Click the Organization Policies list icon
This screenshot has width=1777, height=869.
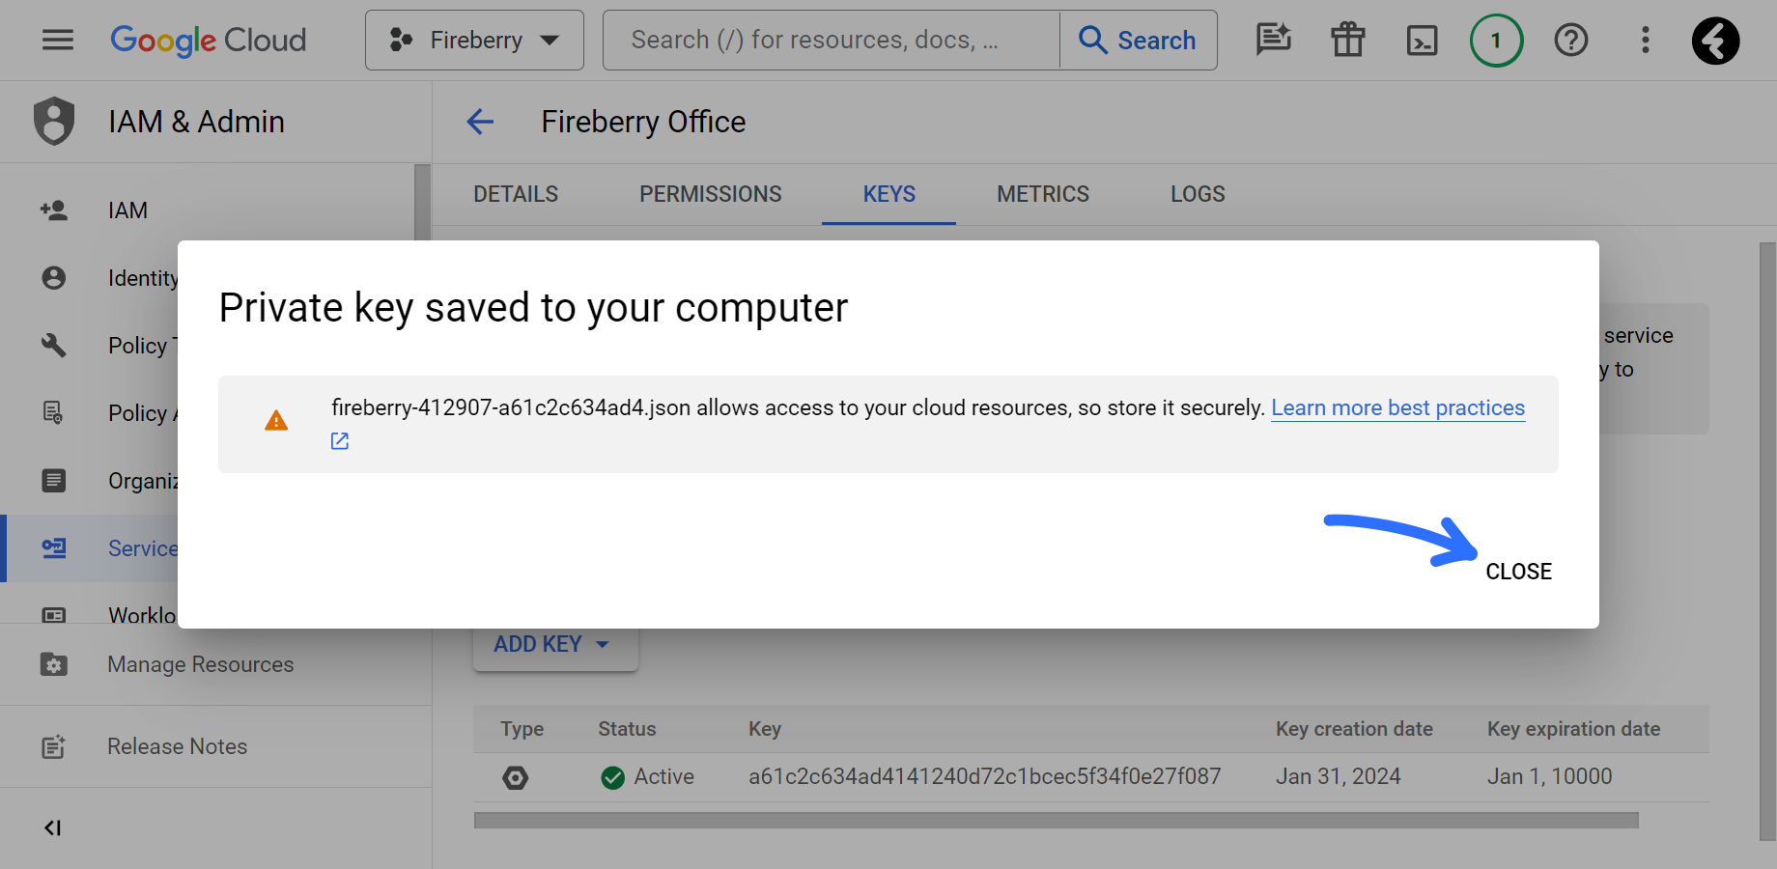pos(54,480)
